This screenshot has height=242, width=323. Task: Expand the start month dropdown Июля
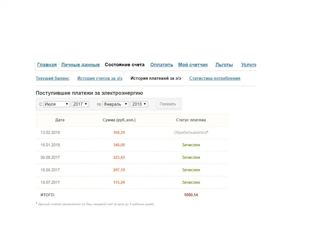click(x=57, y=104)
